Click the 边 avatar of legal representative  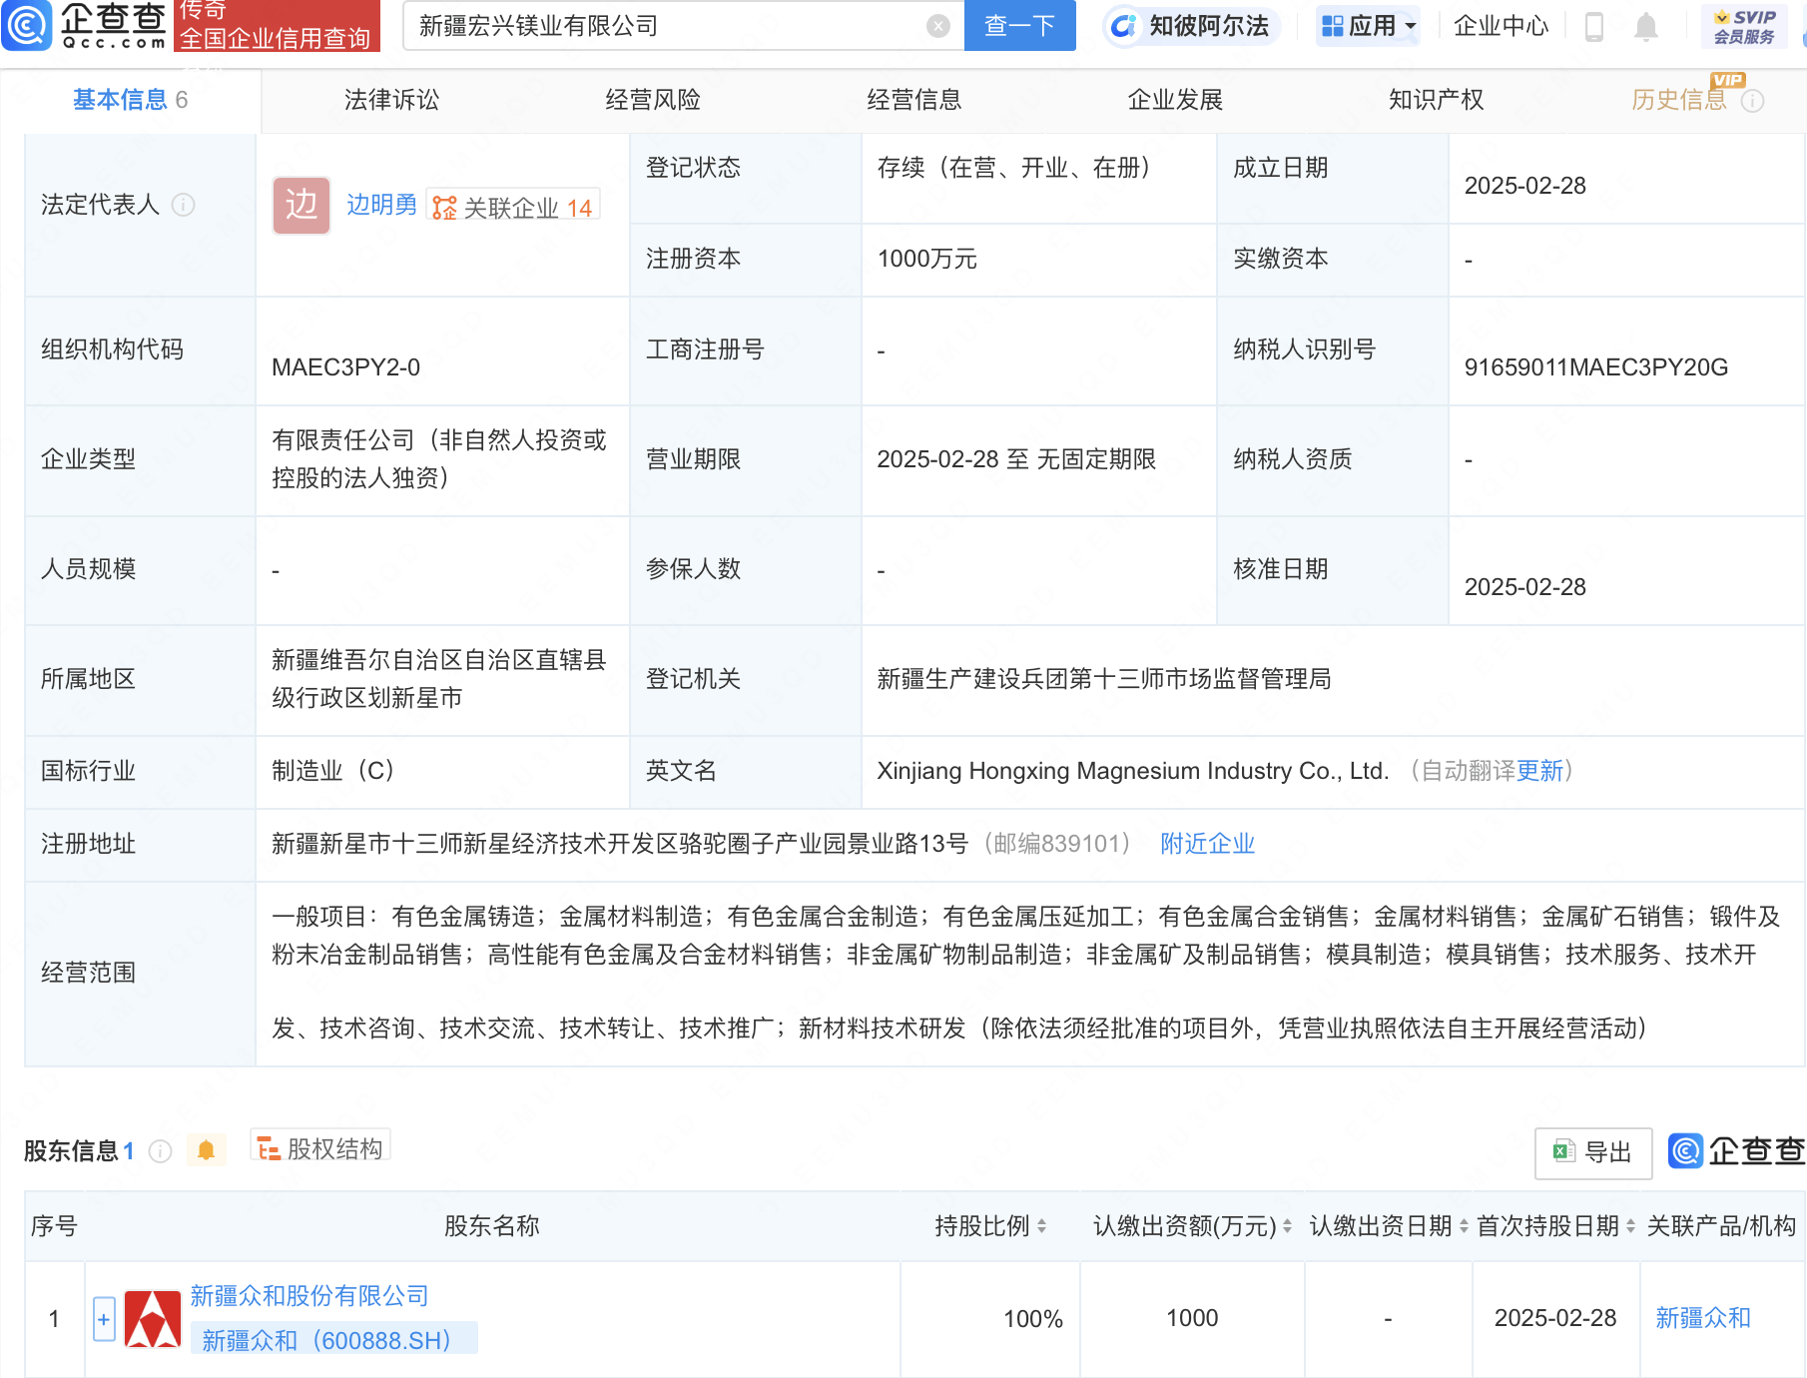(x=301, y=206)
